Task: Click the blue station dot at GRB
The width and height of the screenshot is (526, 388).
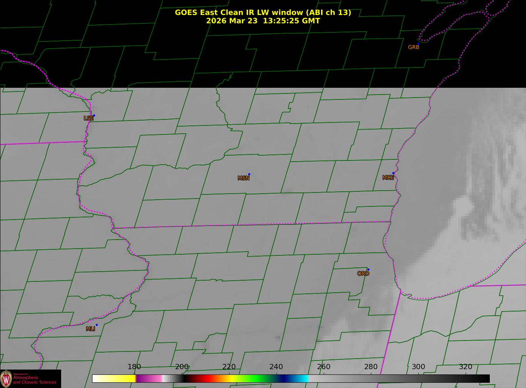Action: [418, 44]
